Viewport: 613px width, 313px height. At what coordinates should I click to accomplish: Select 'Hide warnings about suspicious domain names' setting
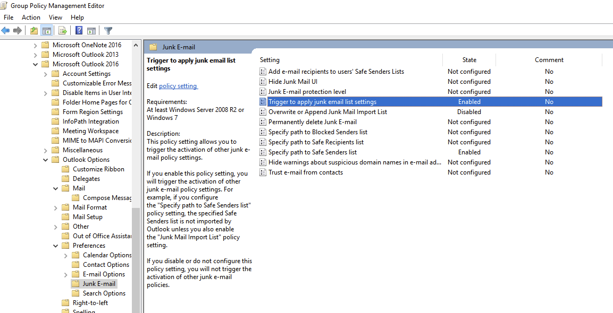pyautogui.click(x=355, y=162)
